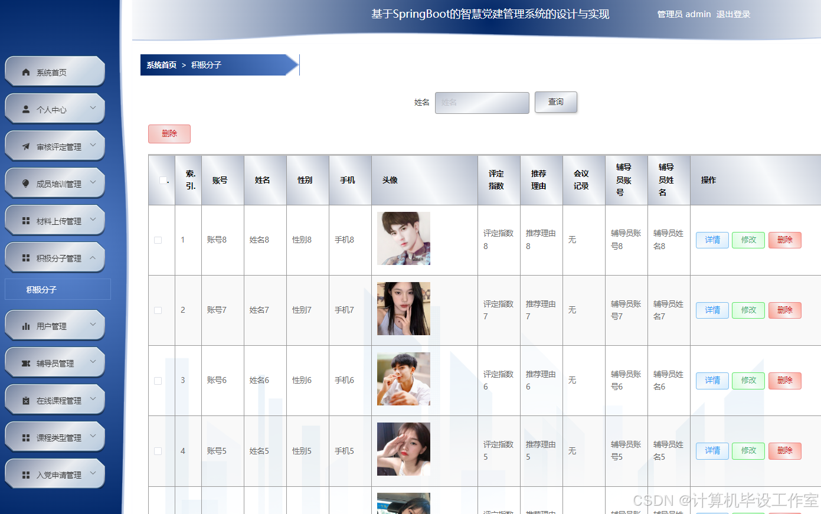
Task: Select the 积极分子 submenu item
Action: (57, 289)
